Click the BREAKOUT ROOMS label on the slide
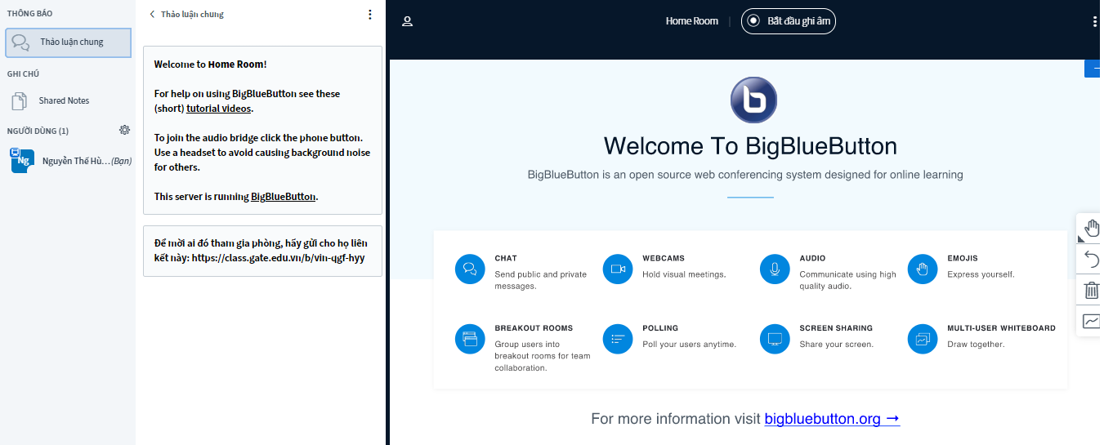 click(534, 328)
